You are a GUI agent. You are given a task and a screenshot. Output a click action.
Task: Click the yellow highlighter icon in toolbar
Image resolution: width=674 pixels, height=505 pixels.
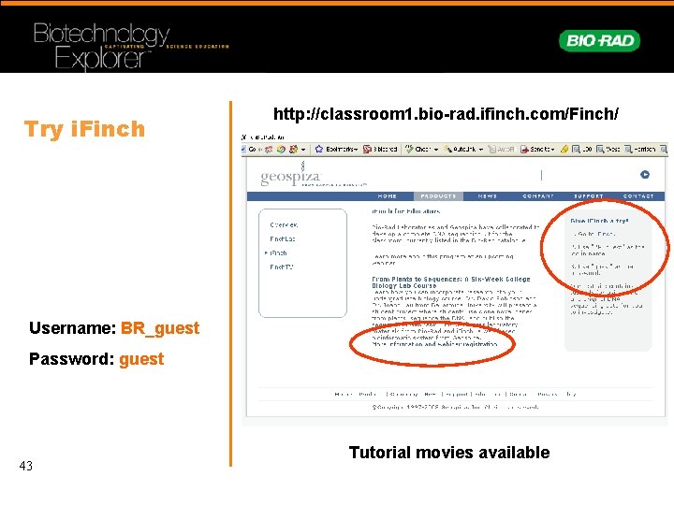564,149
